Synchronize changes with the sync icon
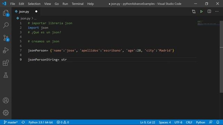Screen dimensions: 223x125 [23, 122]
